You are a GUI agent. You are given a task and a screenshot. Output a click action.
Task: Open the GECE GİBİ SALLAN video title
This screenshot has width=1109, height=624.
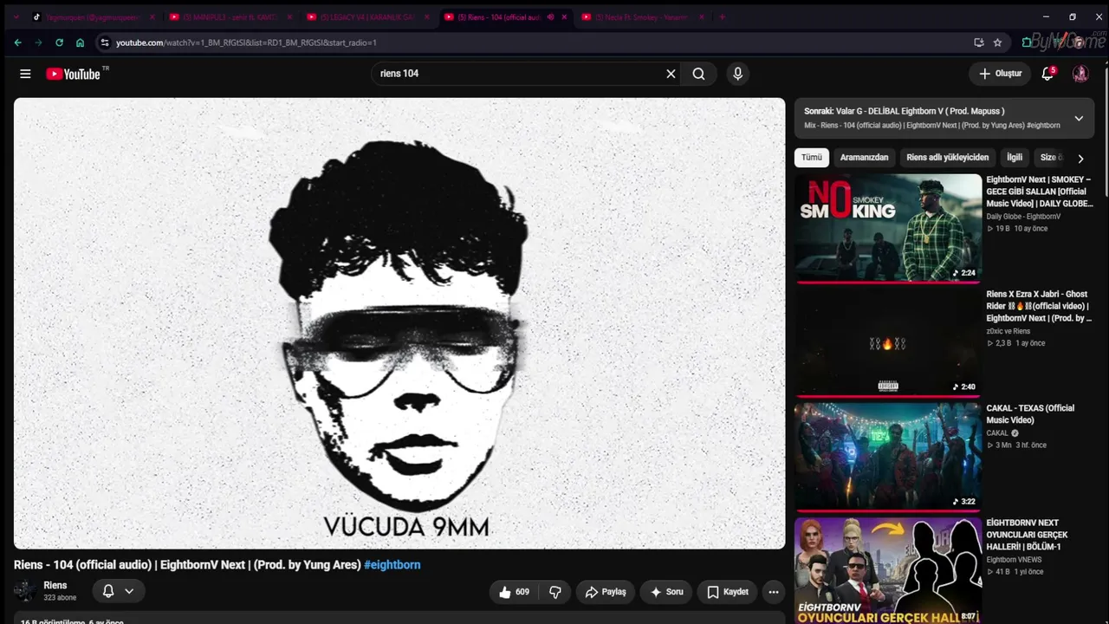(1040, 192)
